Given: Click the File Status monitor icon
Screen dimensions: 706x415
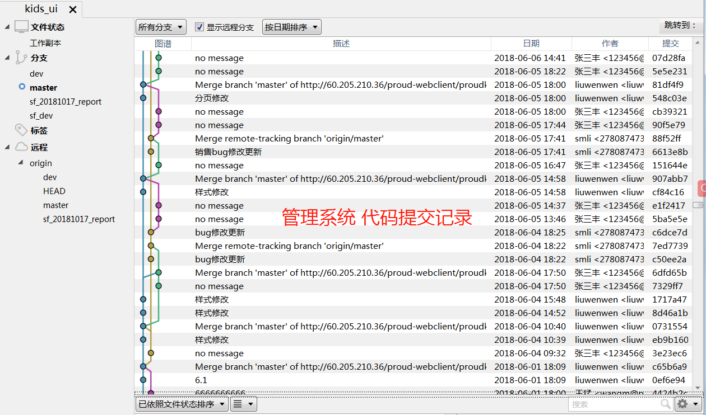Looking at the screenshot, I should [x=21, y=27].
